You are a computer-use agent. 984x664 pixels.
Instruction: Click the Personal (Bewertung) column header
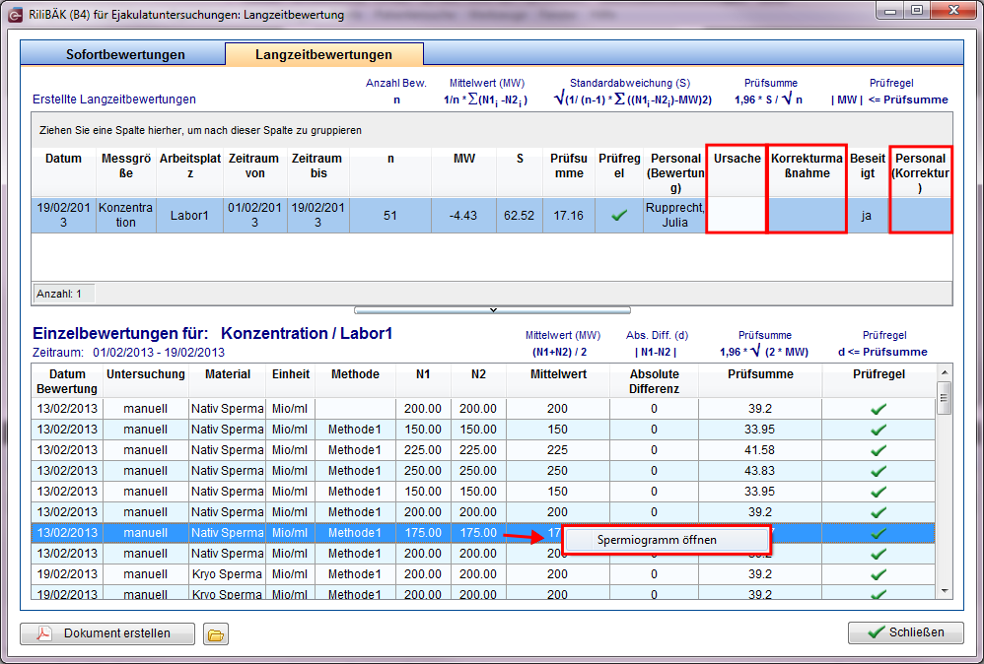click(x=675, y=172)
